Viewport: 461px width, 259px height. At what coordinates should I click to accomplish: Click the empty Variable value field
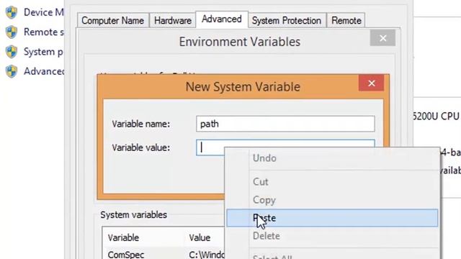click(x=285, y=147)
